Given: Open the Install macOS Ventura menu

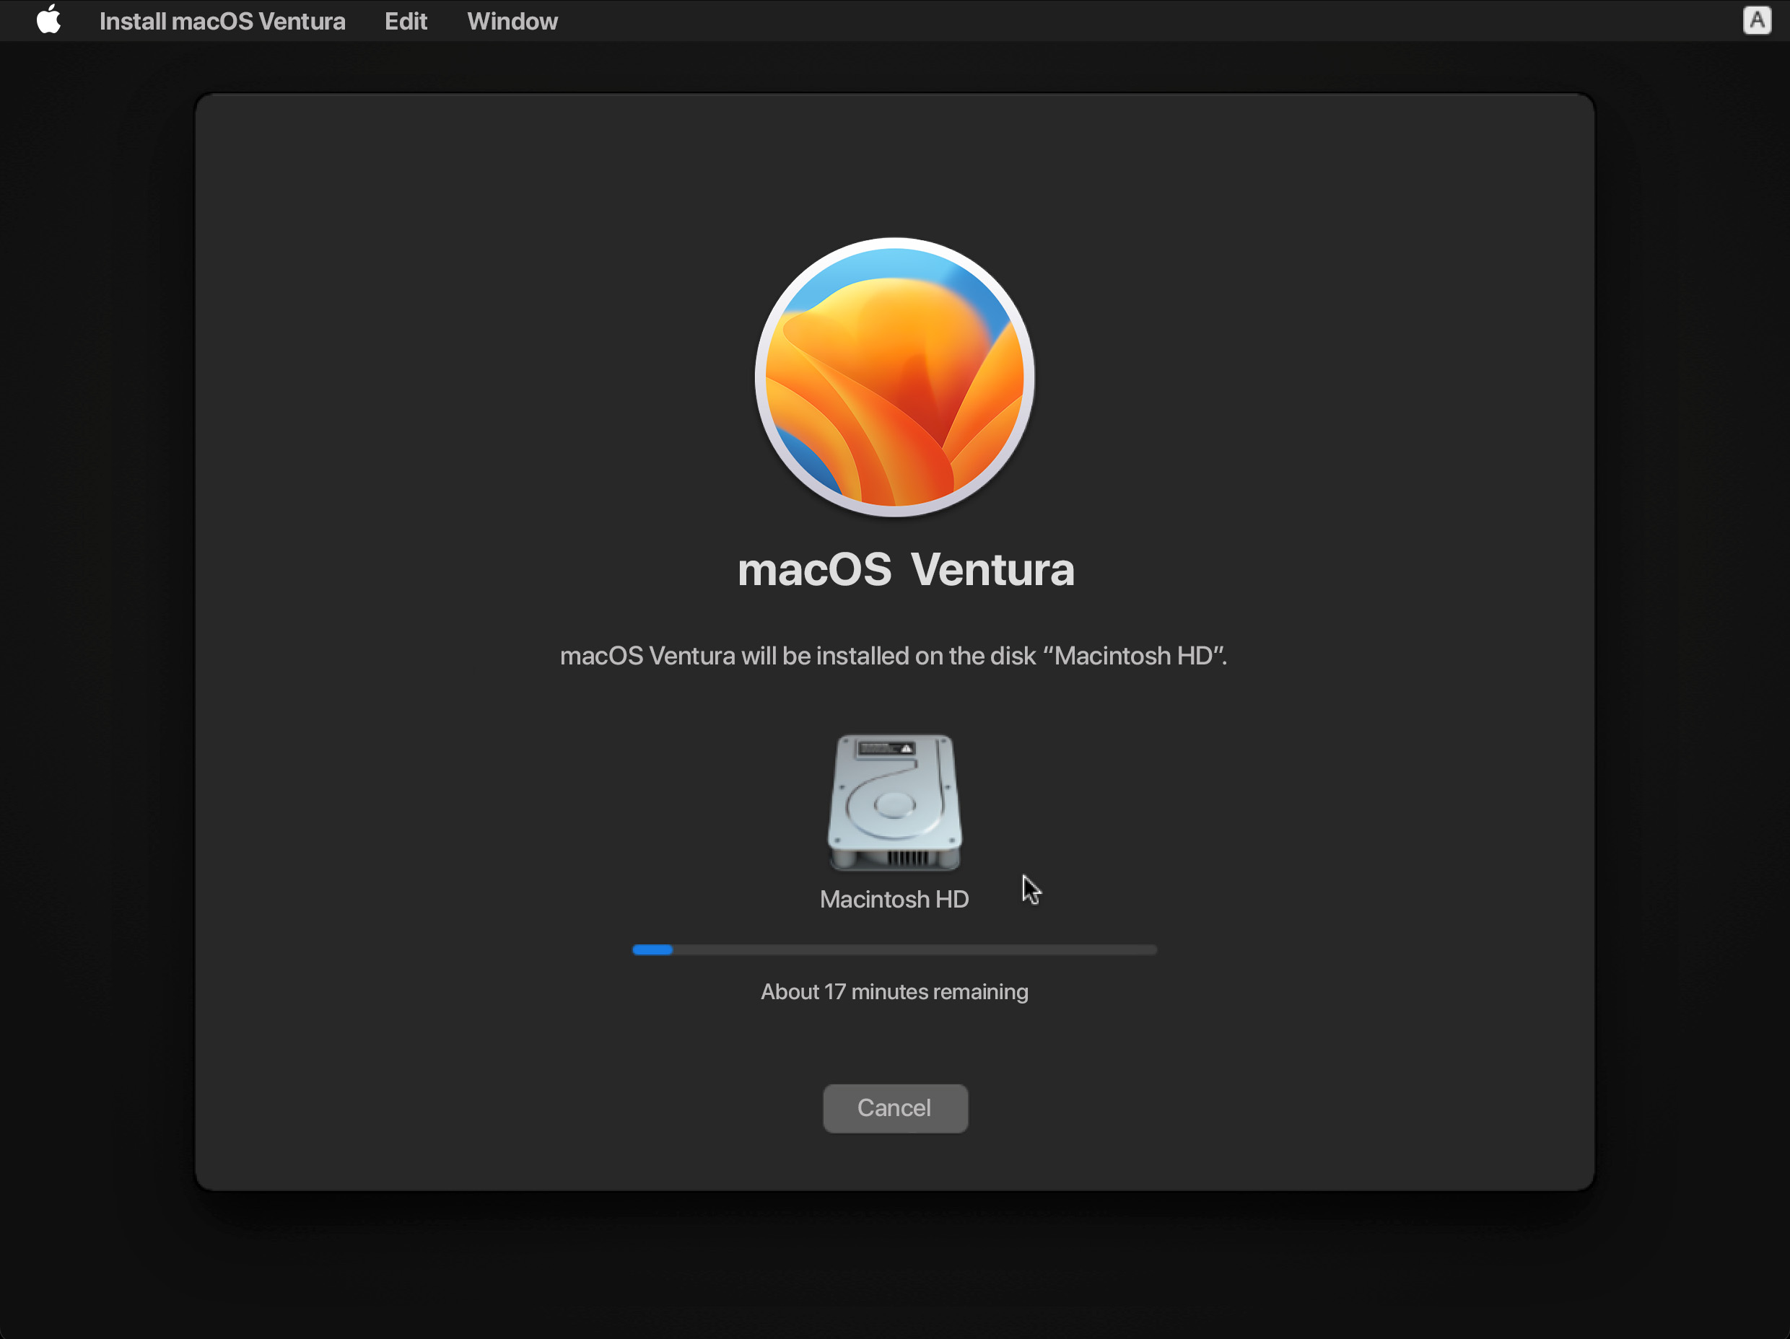Looking at the screenshot, I should [x=222, y=21].
